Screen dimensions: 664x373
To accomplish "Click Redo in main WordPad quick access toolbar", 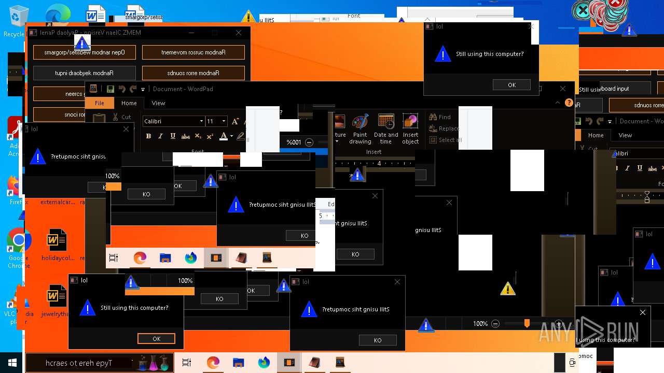I will (133, 89).
